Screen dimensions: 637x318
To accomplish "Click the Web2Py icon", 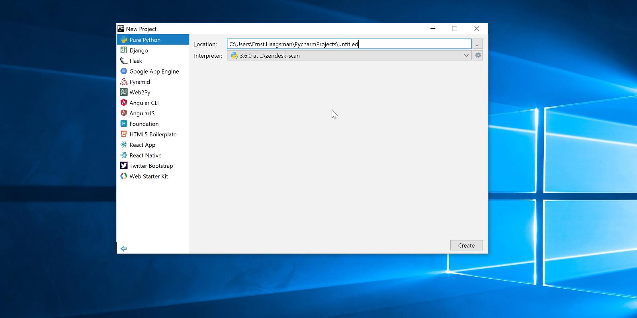I will (124, 92).
